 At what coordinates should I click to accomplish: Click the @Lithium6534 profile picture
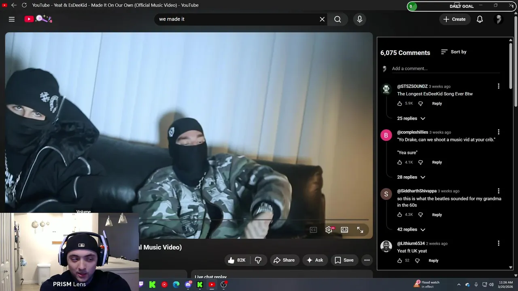tap(386, 246)
